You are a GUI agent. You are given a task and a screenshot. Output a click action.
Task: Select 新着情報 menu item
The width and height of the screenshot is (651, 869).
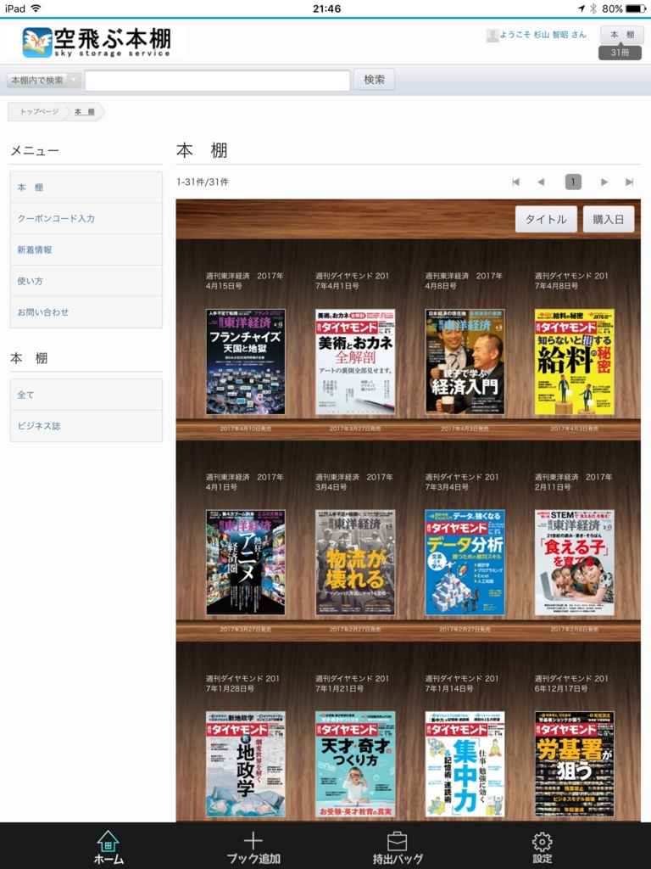(86, 250)
